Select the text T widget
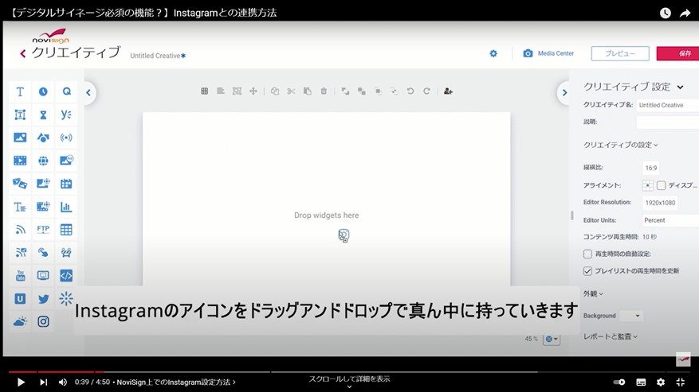This screenshot has height=392, width=699. point(20,91)
